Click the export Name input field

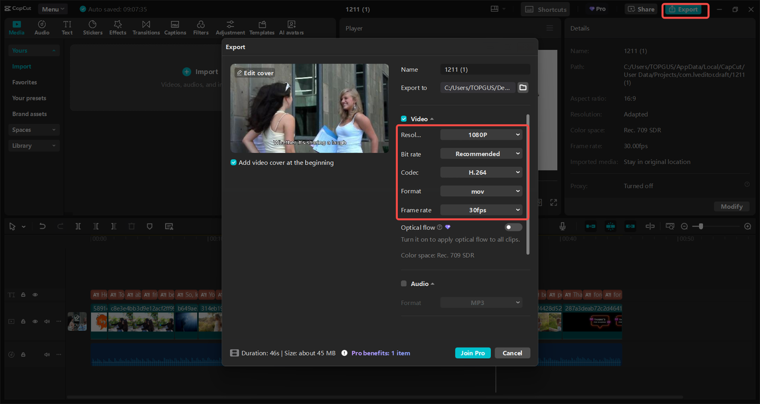(x=485, y=70)
